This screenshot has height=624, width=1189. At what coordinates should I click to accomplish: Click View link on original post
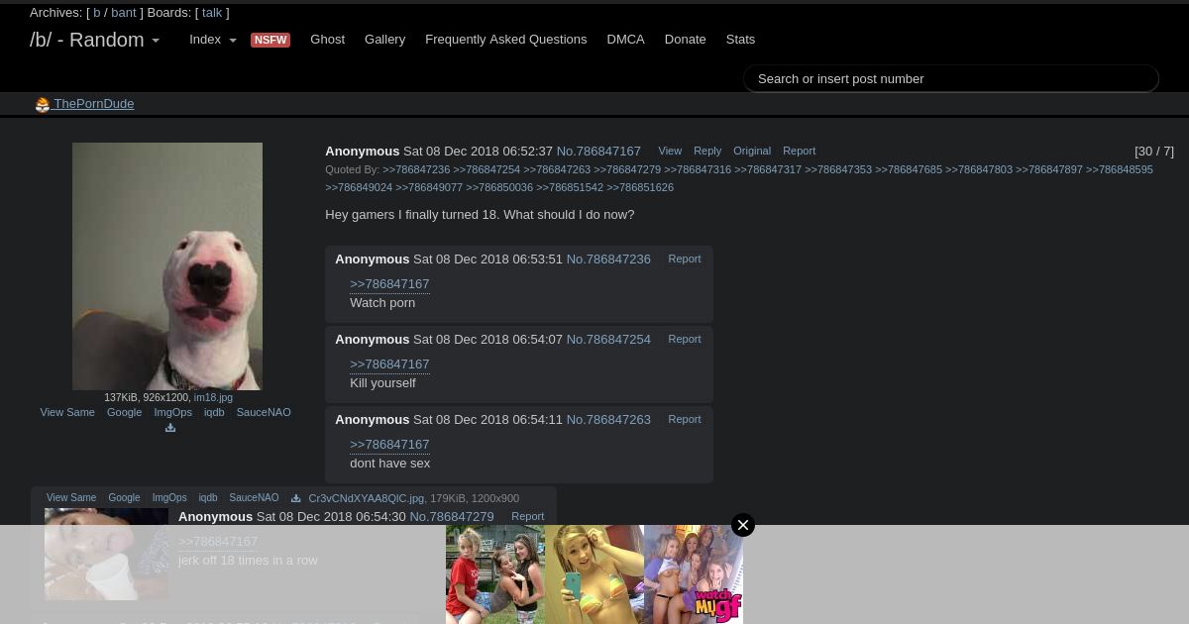[670, 151]
